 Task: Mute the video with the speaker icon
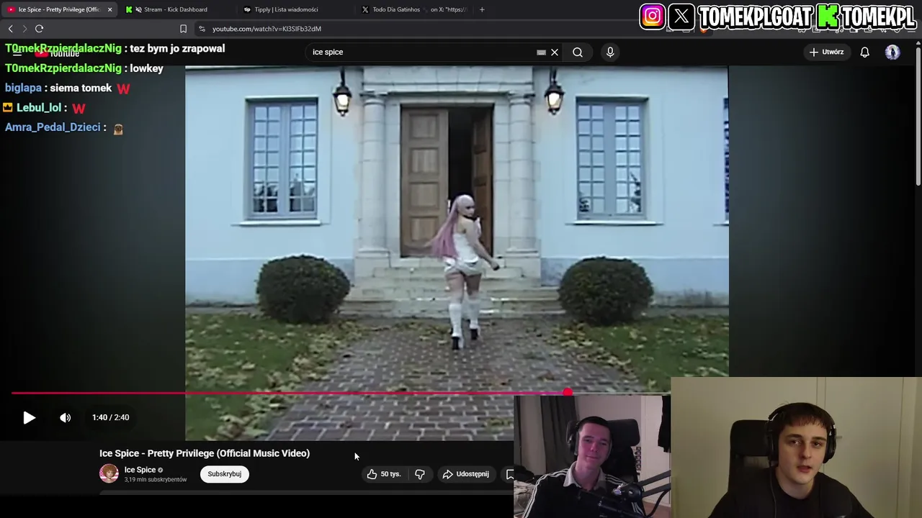pos(65,417)
